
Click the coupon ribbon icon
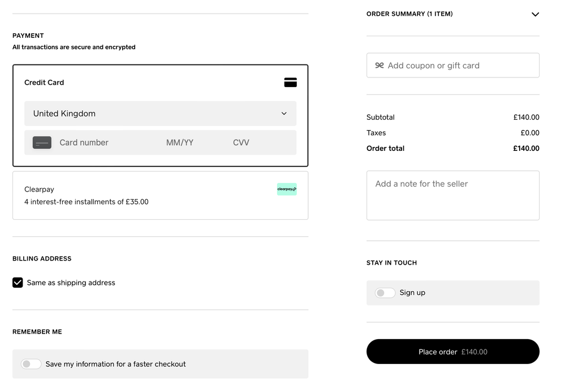coord(379,66)
